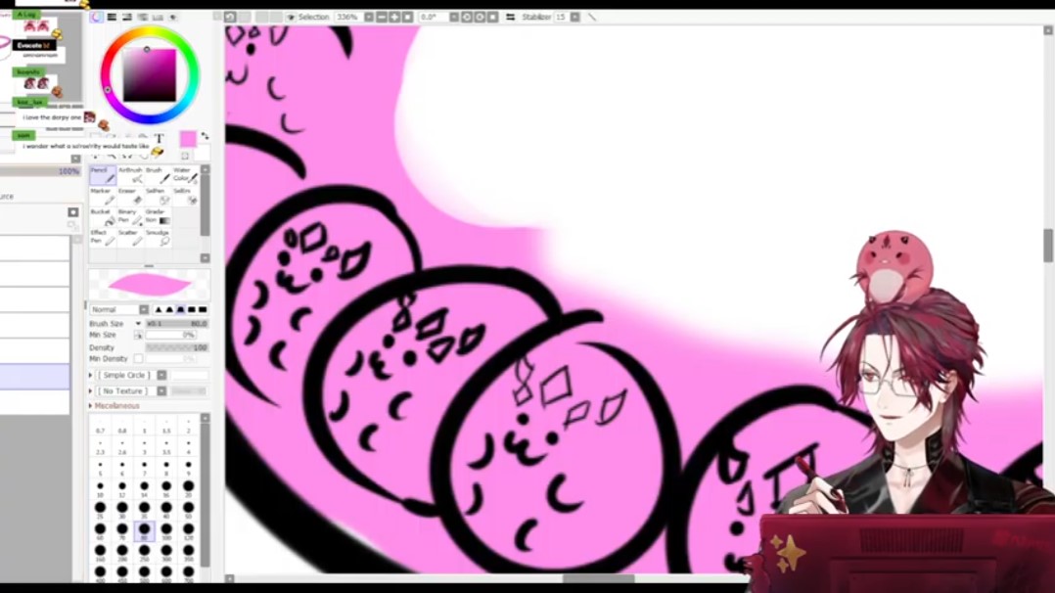Select the Smudge tool
Viewport: 1055px width, 593px height.
click(159, 238)
